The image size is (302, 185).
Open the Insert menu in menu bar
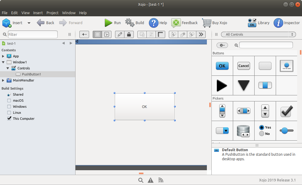click(38, 13)
